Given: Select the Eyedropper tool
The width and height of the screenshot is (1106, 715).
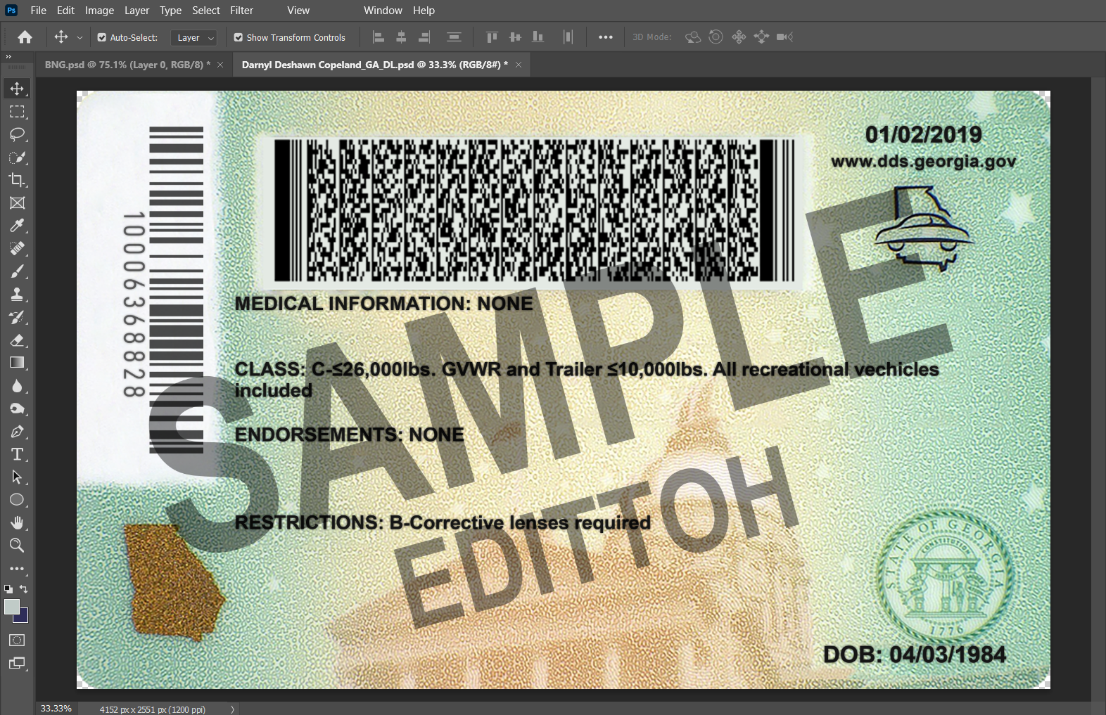Looking at the screenshot, I should tap(17, 226).
